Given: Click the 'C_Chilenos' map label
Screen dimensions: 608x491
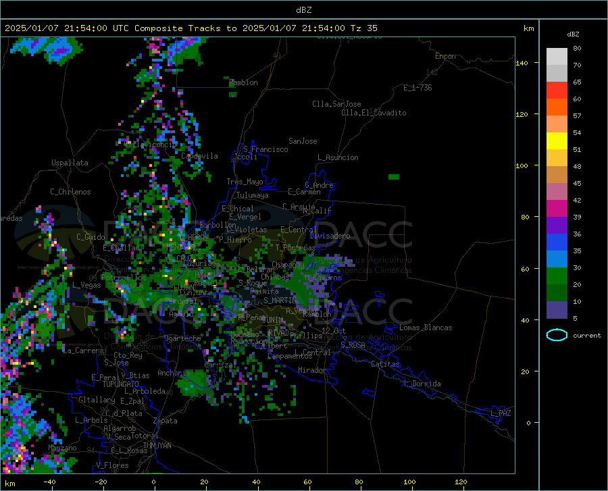Looking at the screenshot, I should click(70, 192).
